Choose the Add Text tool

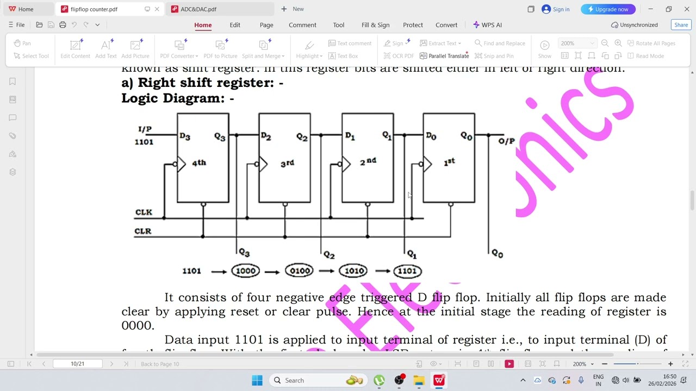(105, 49)
